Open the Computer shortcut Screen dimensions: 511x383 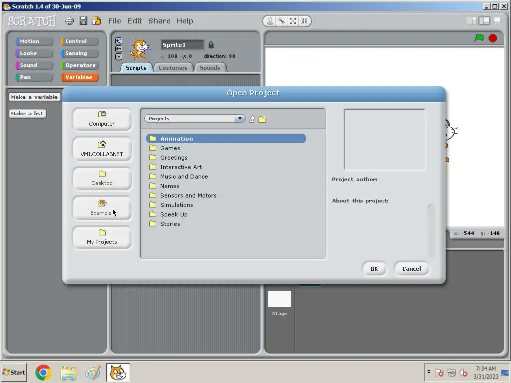tap(102, 119)
